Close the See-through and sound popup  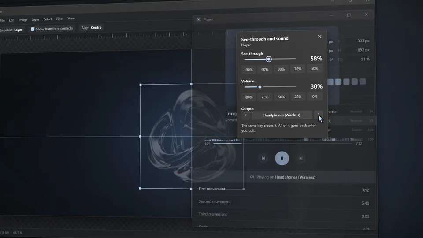click(x=319, y=37)
